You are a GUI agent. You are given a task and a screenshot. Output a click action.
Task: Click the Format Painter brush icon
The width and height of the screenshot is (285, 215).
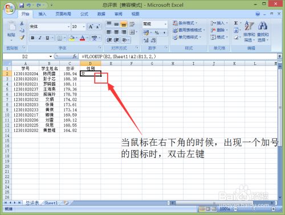pyautogui.click(x=22, y=38)
